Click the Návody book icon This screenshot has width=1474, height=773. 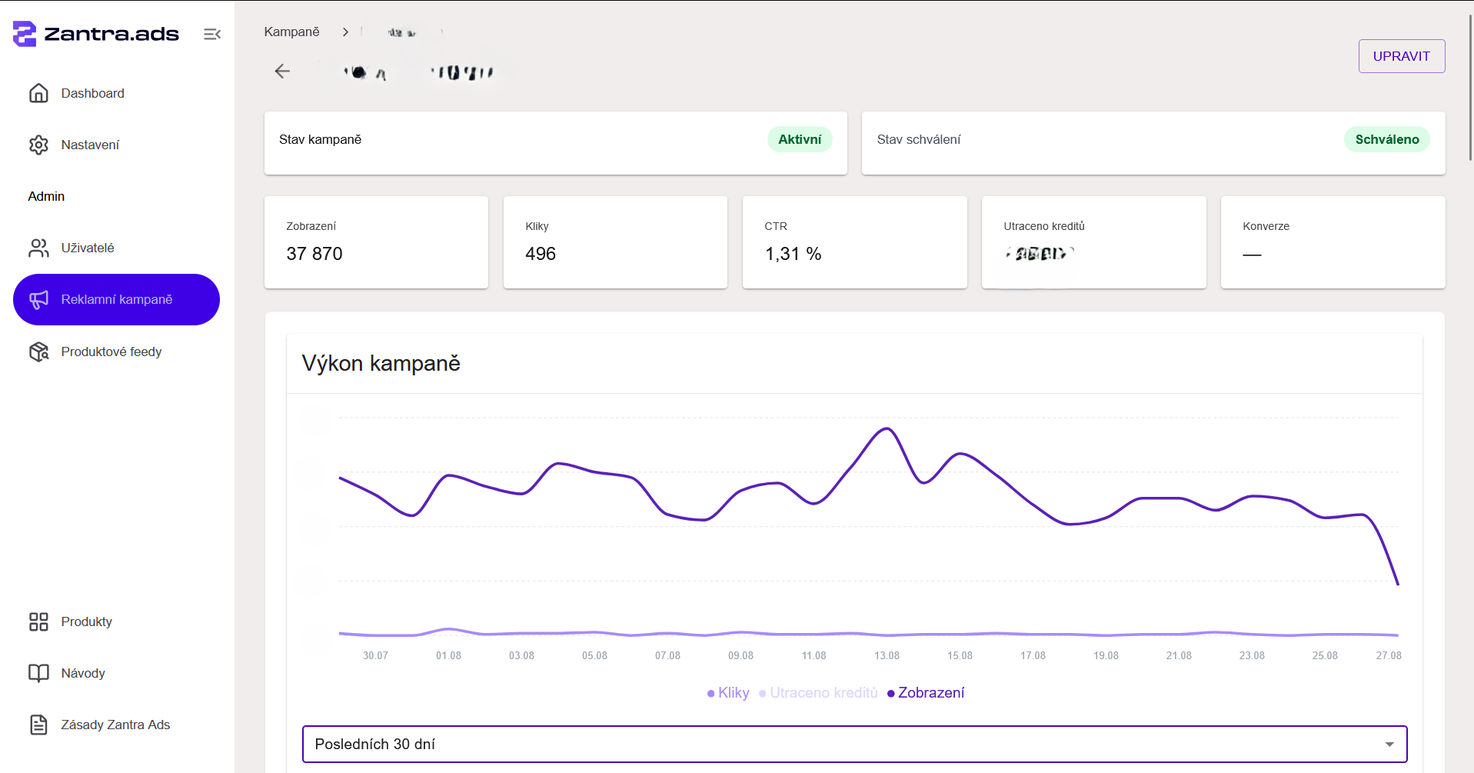point(38,673)
